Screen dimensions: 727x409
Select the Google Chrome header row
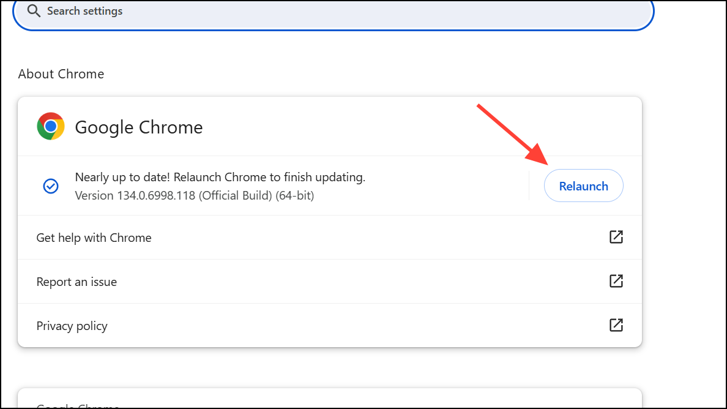pos(329,126)
